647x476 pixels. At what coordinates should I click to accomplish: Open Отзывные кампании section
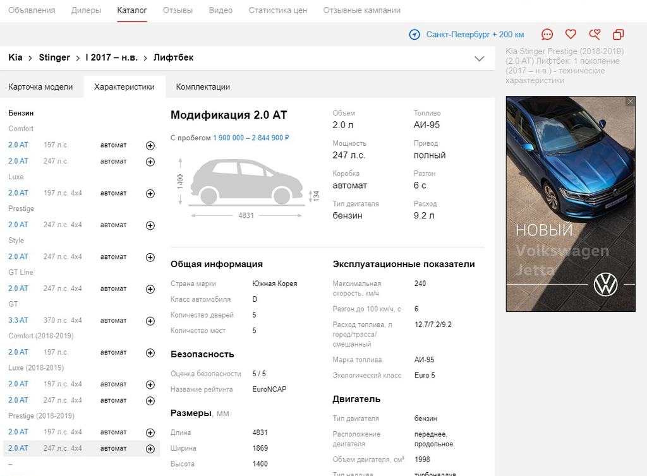[362, 10]
